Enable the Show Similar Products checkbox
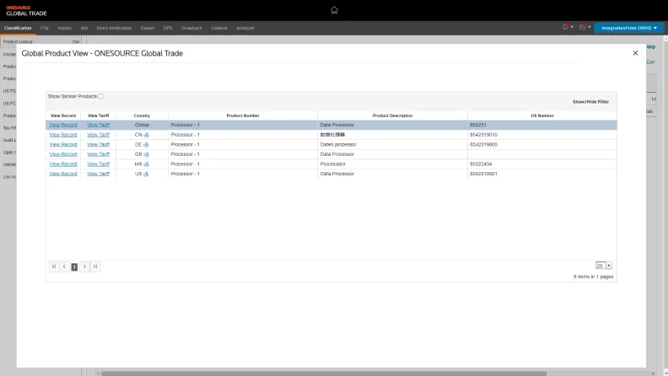Screen dimensions: 668x376 101,96
